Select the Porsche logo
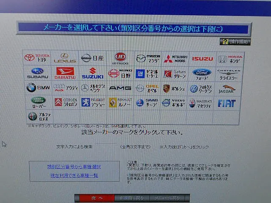The image size is (271, 203). [x=174, y=89]
